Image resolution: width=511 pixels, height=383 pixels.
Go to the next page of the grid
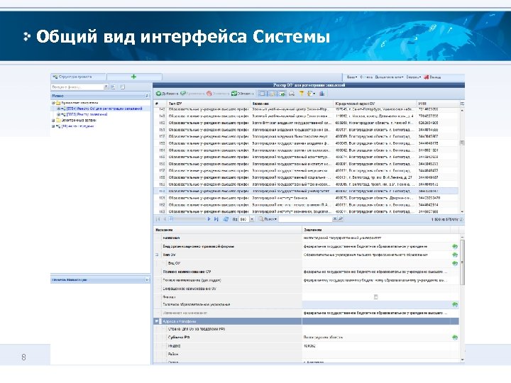click(209, 219)
